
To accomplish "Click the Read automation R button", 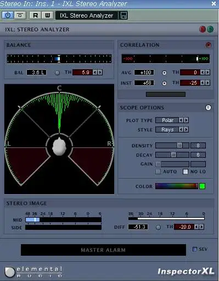I will [x=36, y=15].
